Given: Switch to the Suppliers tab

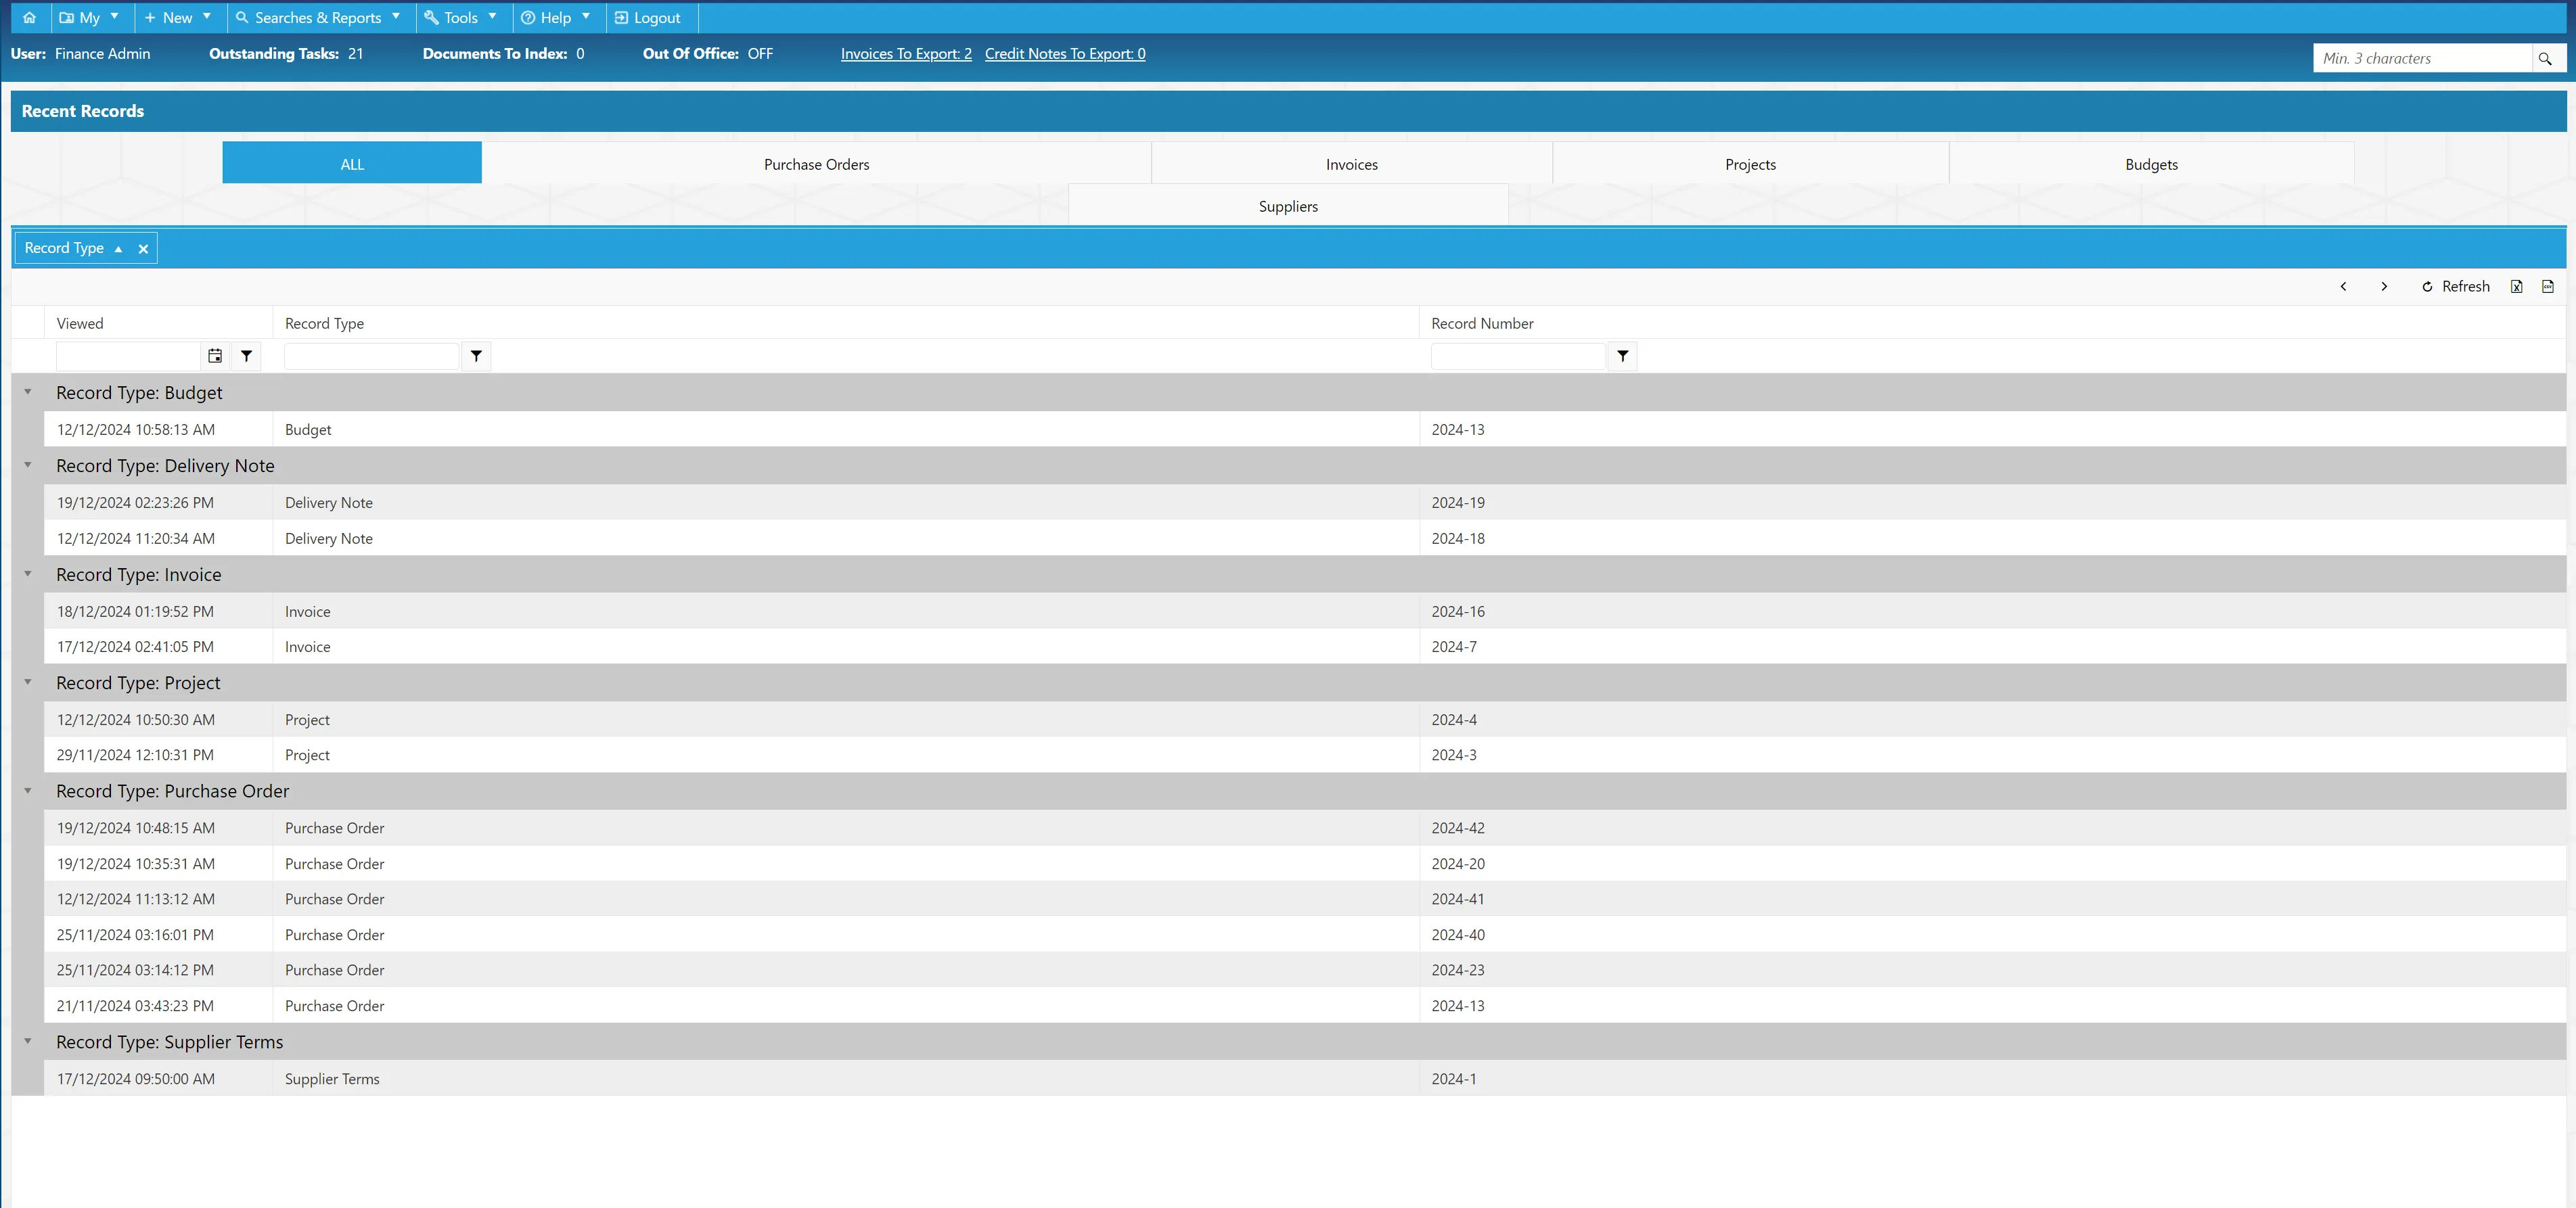Looking at the screenshot, I should click(x=1288, y=206).
